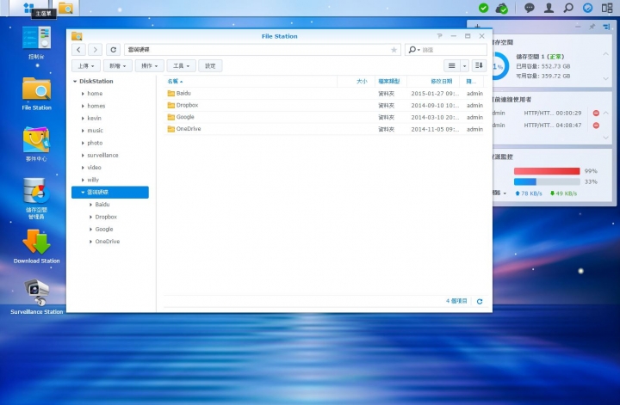
Task: Add current folder to favorites star
Action: coord(394,50)
